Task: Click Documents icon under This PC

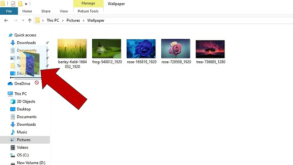Action: 13,117
